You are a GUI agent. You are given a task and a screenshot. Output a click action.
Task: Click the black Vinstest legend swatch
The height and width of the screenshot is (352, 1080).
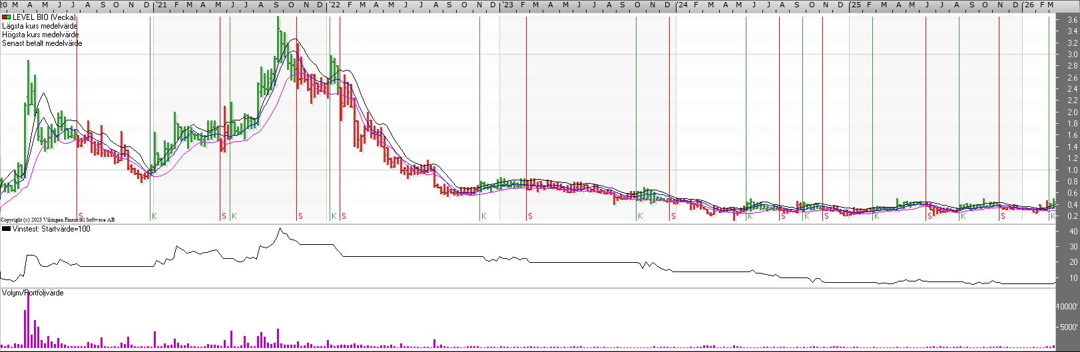[6, 229]
